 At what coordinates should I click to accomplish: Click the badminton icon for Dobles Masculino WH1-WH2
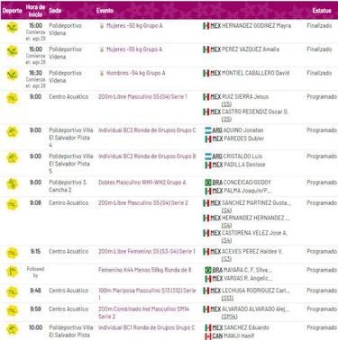point(13,184)
